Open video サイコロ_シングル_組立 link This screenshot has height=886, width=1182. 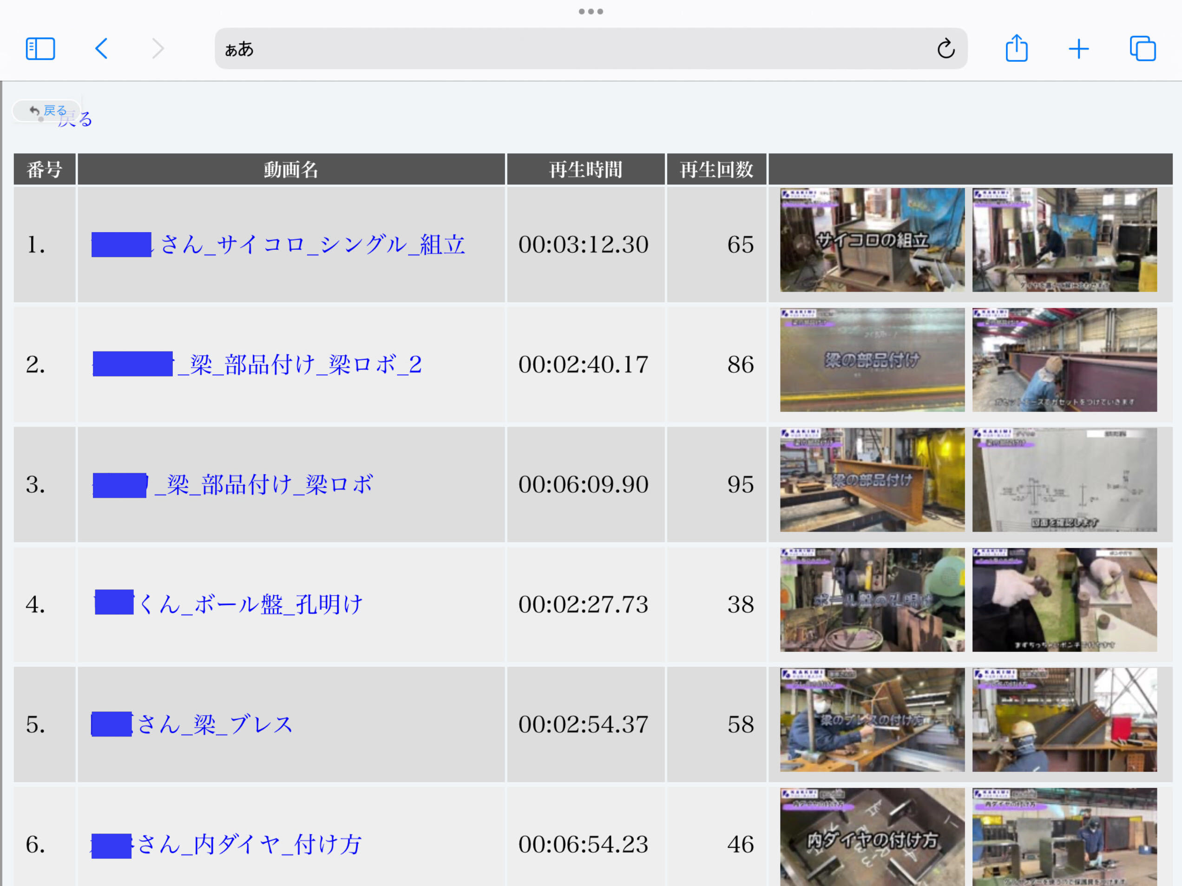pos(278,245)
